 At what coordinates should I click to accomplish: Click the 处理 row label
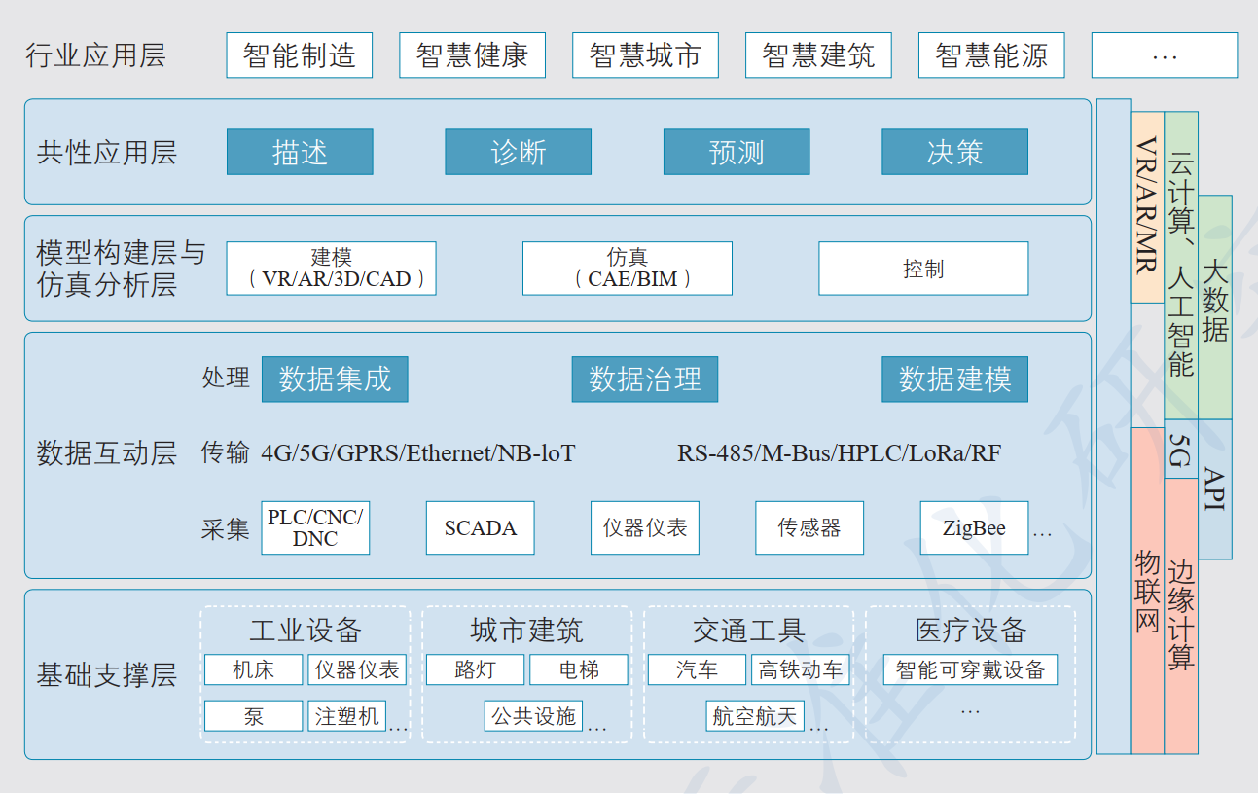point(226,378)
